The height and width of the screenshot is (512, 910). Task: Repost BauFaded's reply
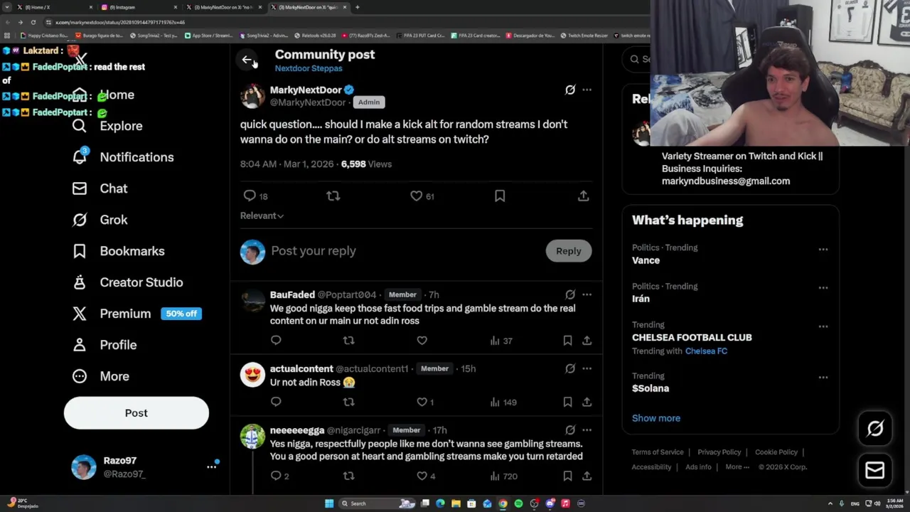[x=348, y=341]
